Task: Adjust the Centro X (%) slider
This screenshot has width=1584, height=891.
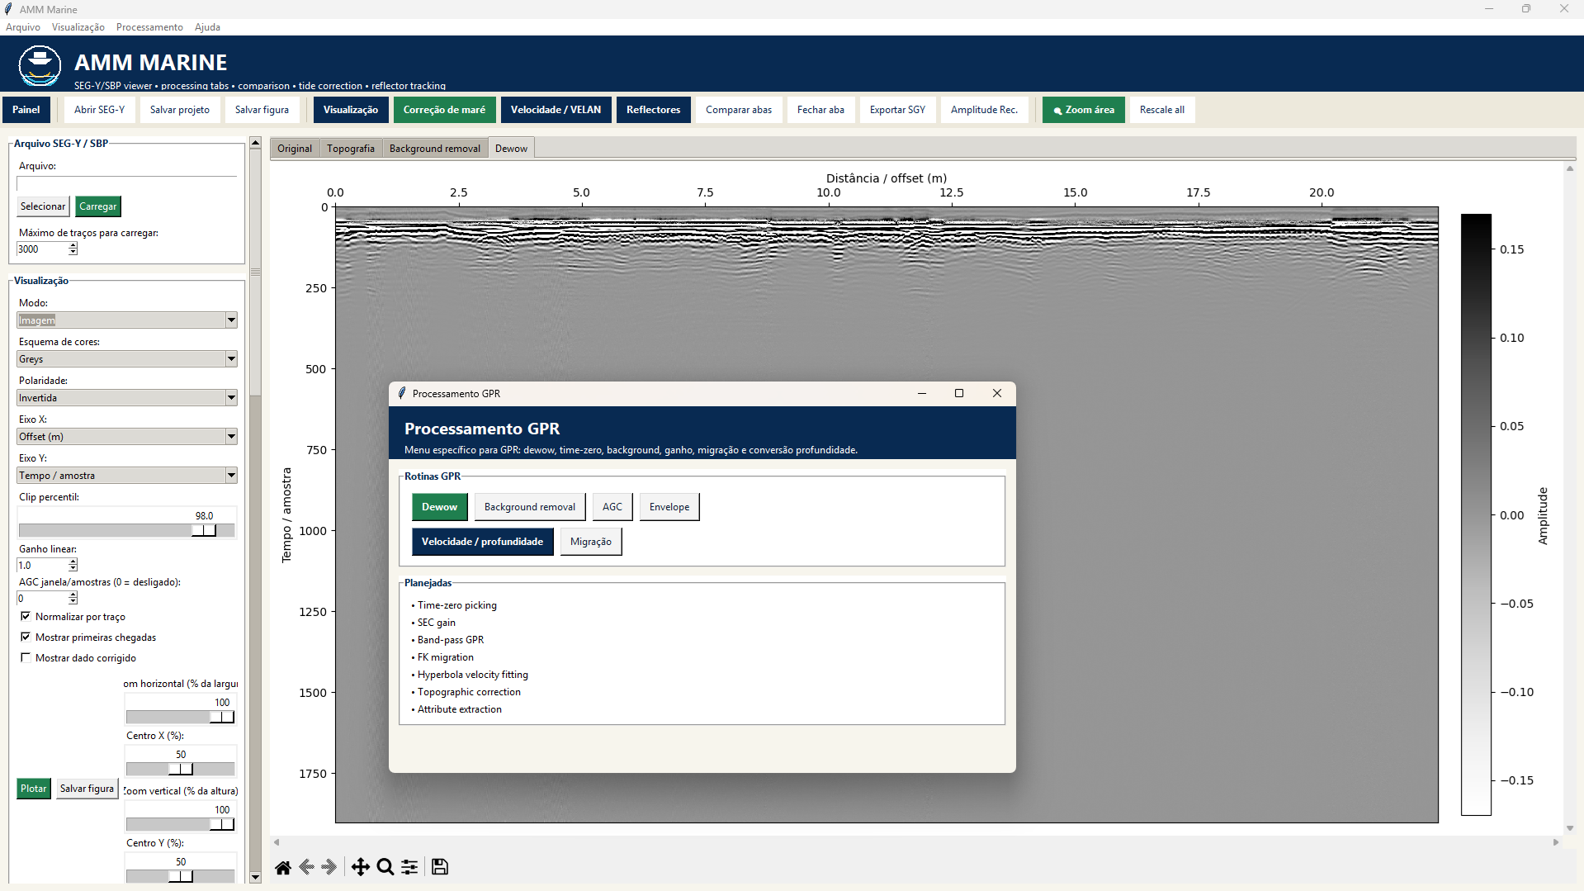Action: (181, 769)
